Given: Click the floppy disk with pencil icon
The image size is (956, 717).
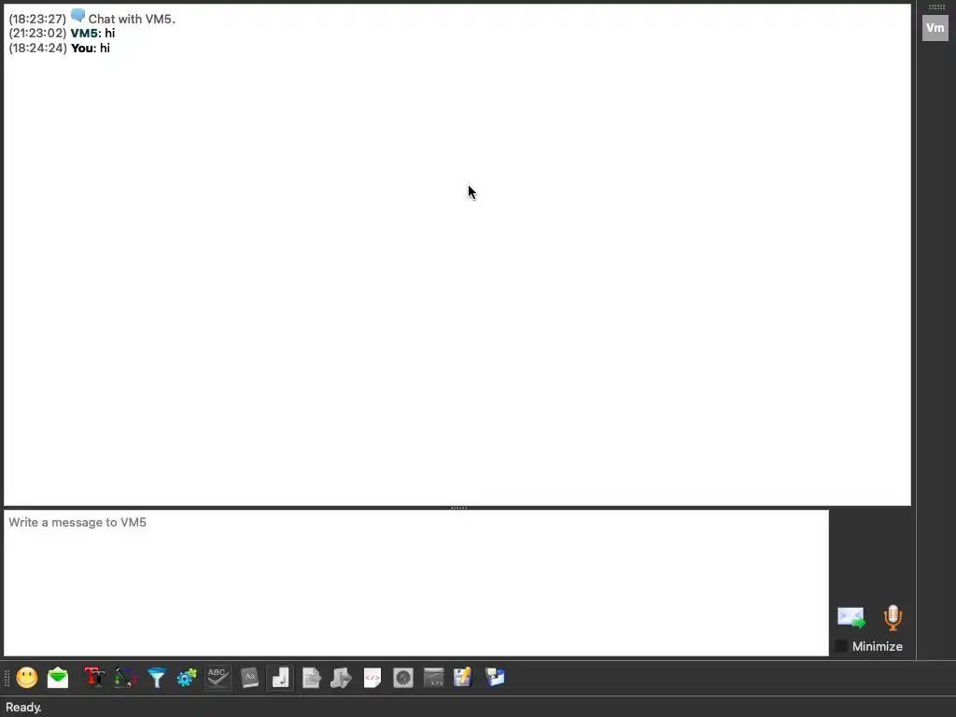Looking at the screenshot, I should 463,678.
